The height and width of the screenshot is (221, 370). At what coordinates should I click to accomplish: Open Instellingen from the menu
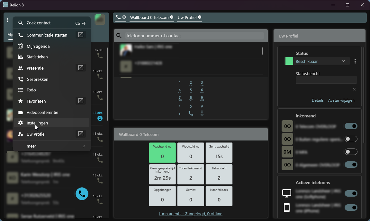tap(52, 123)
